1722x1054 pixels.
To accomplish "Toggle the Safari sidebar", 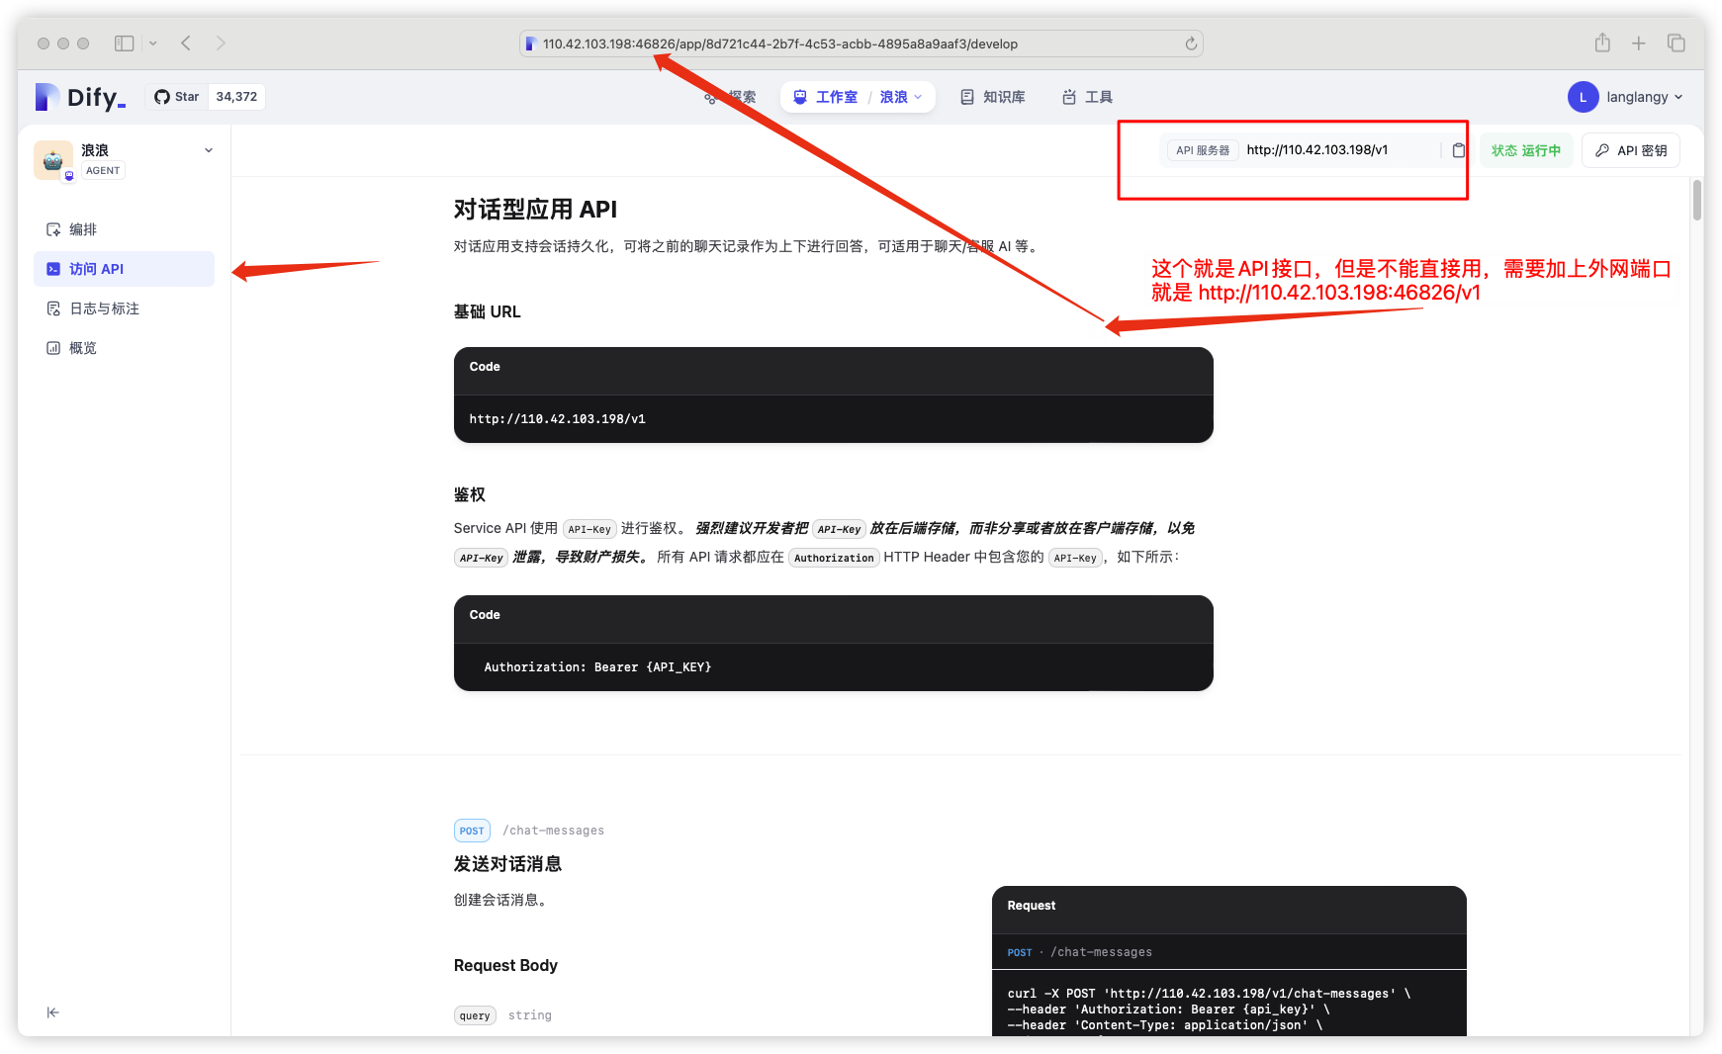I will (x=124, y=44).
